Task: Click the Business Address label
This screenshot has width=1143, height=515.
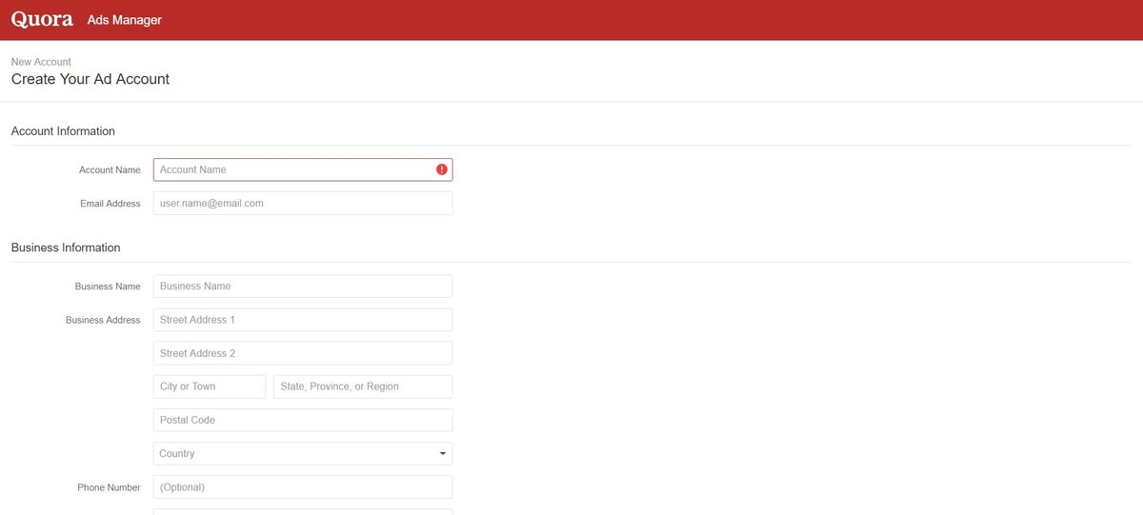Action: point(103,320)
